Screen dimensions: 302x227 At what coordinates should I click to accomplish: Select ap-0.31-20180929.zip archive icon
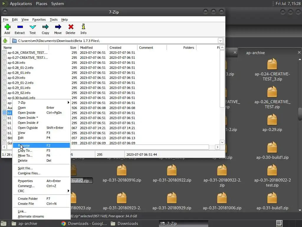tap(172, 198)
